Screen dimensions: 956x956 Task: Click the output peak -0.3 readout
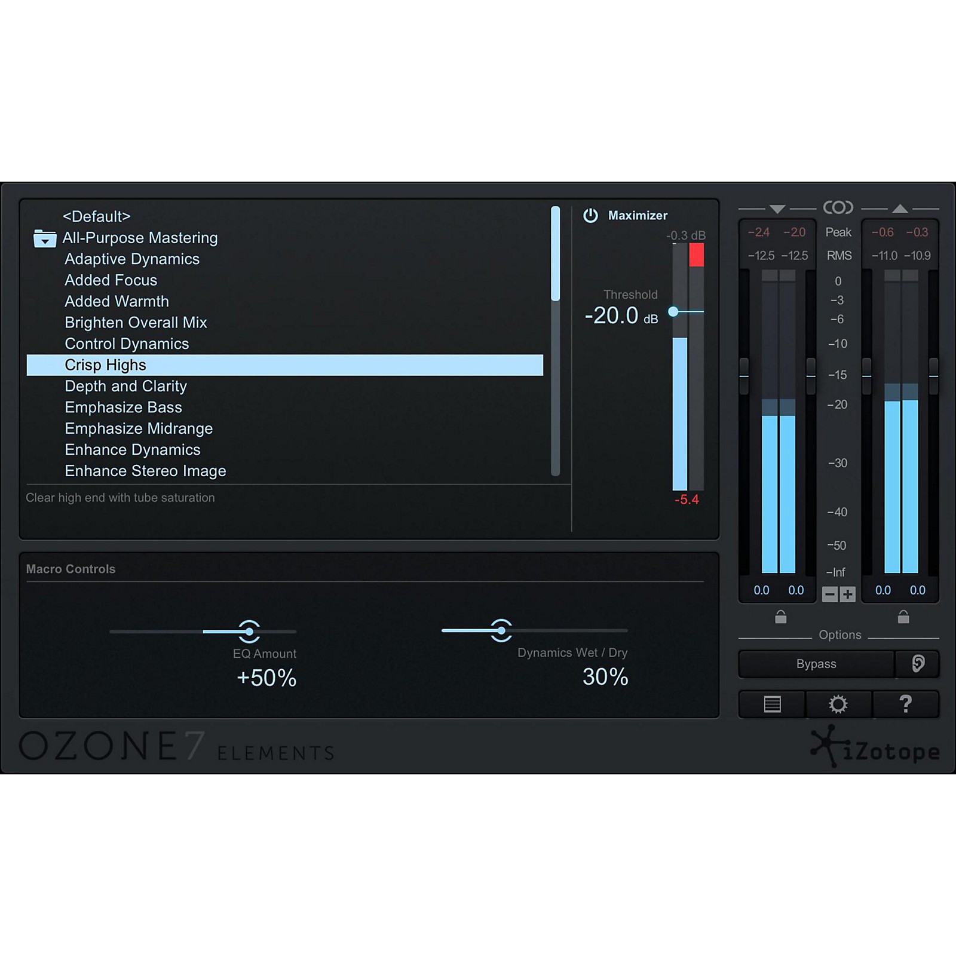917,232
